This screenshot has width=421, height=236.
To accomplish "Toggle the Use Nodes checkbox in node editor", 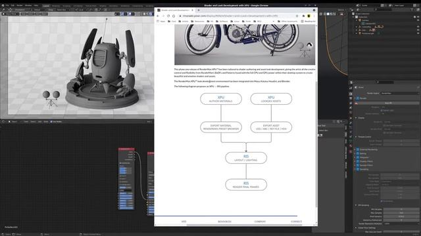I will pos(51,122).
